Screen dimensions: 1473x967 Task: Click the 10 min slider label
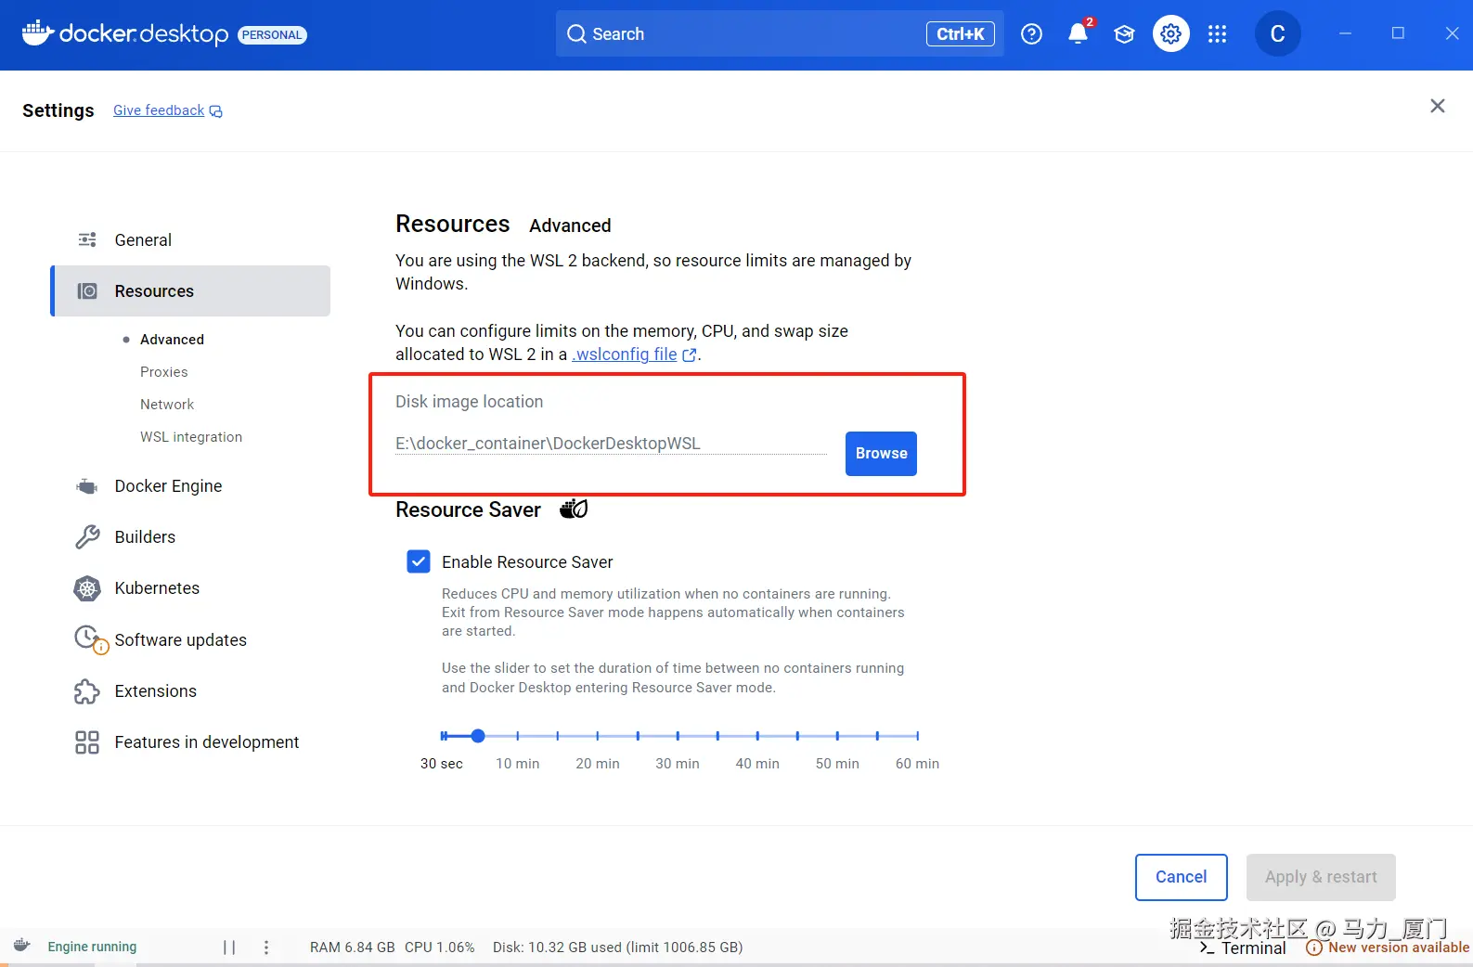coord(518,764)
